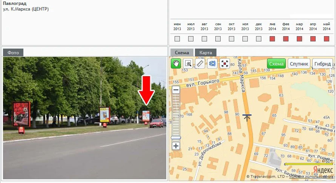Click the map zoom slider handle
336x183 pixels.
(x=176, y=137)
